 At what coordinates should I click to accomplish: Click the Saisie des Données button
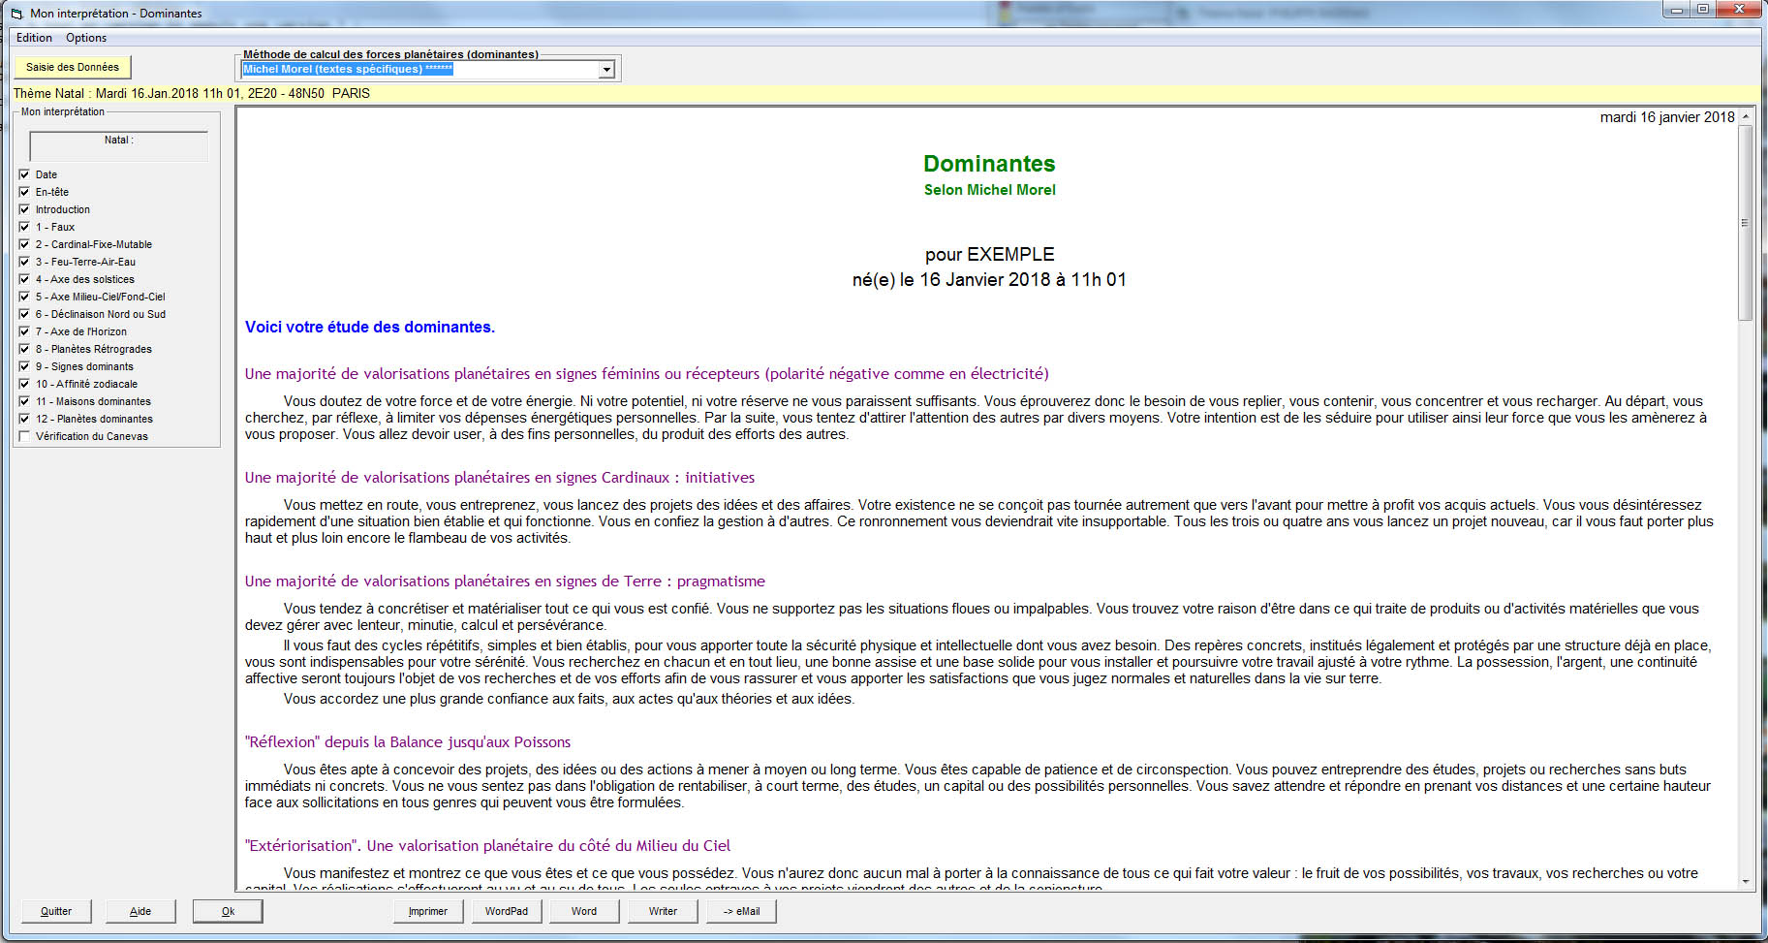coord(73,67)
